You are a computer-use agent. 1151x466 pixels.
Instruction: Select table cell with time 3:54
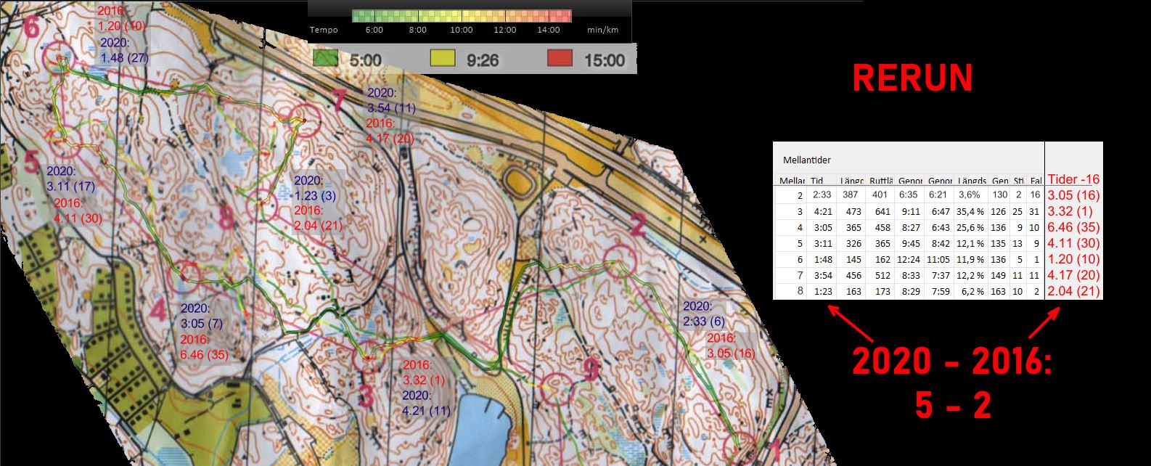[x=820, y=275]
